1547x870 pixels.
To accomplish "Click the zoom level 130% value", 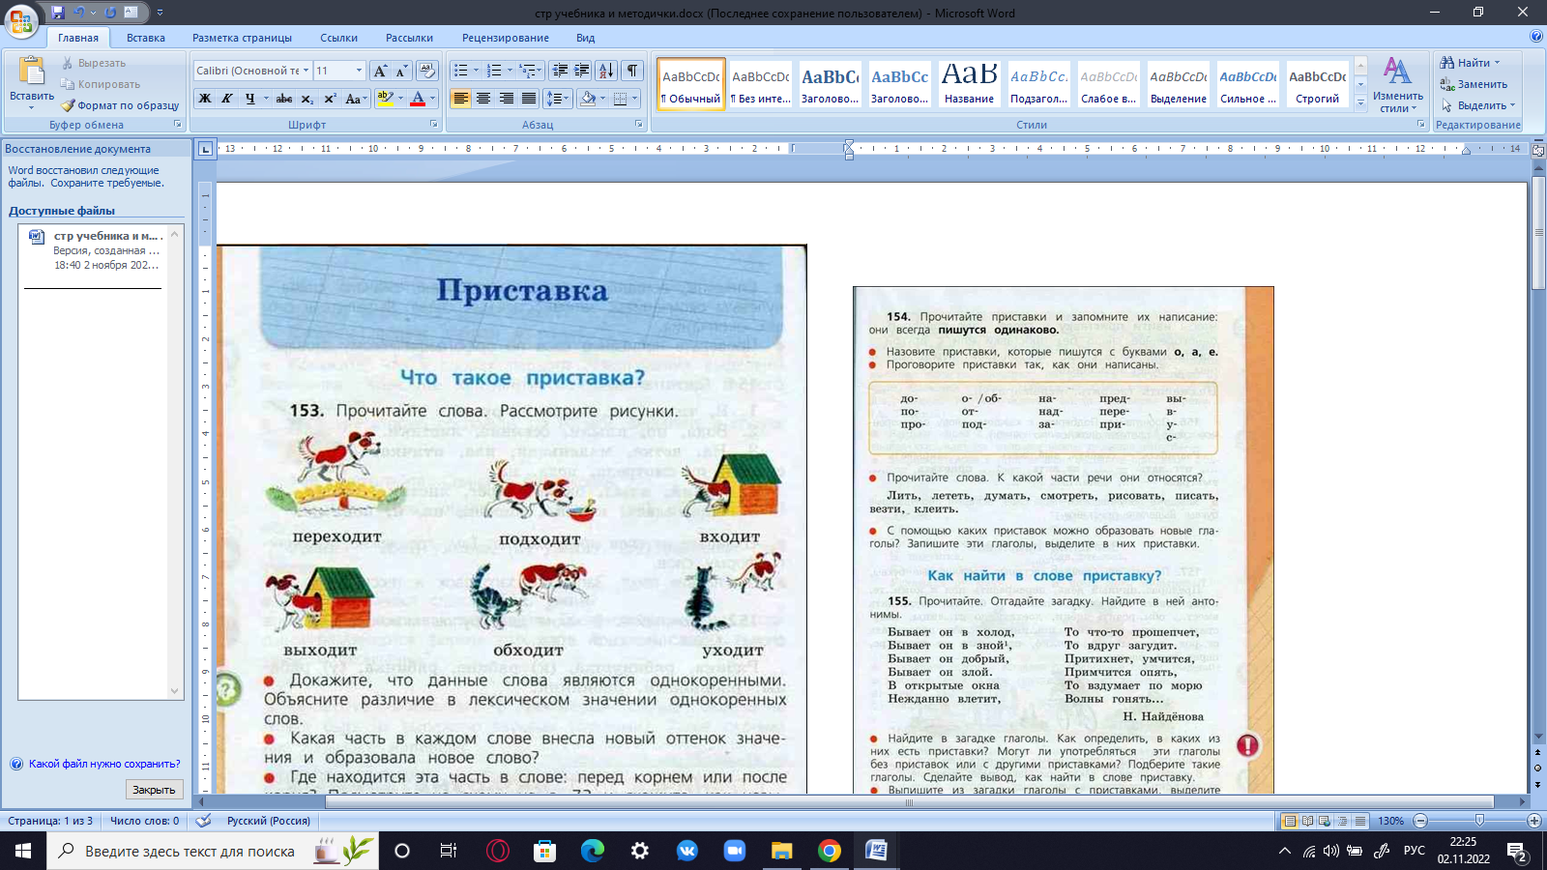I will point(1390,821).
